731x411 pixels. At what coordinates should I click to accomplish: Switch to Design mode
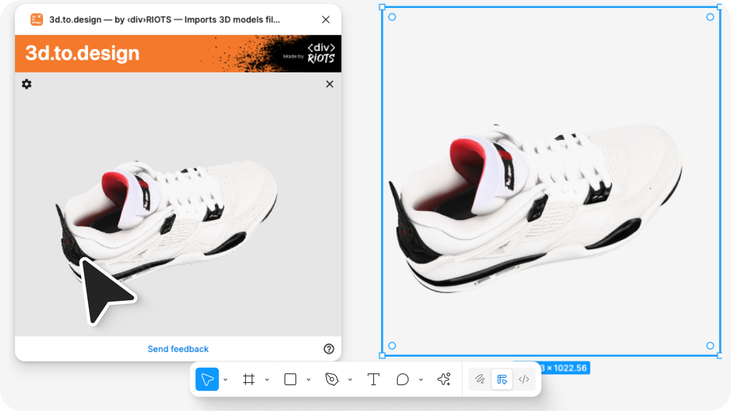[x=502, y=380]
